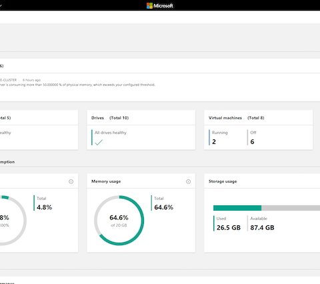320x284 pixels.
Task: Click the Memory usage heading
Action: pos(106,181)
